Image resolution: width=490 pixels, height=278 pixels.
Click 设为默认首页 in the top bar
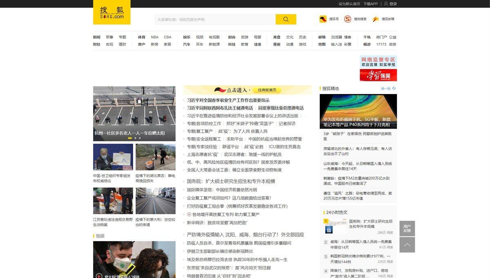pos(349,4)
